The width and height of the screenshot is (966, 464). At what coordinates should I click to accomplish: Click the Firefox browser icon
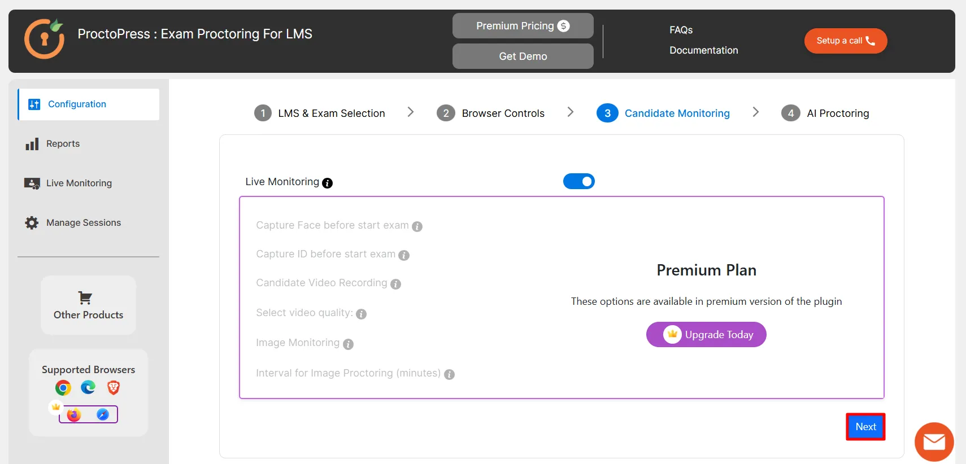[x=74, y=415]
